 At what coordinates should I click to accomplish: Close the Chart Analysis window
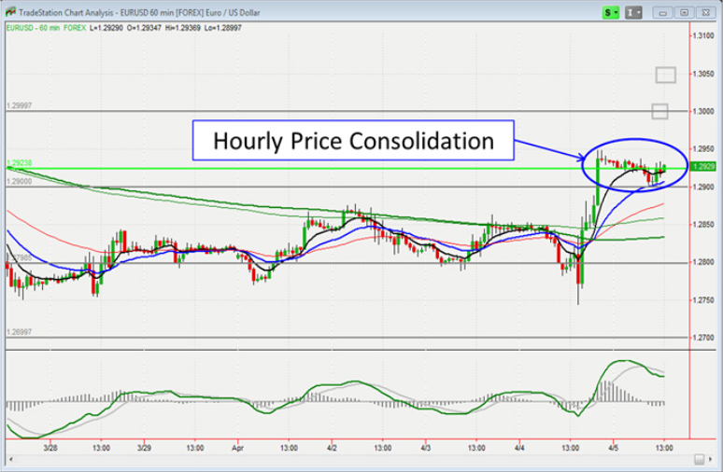[706, 13]
